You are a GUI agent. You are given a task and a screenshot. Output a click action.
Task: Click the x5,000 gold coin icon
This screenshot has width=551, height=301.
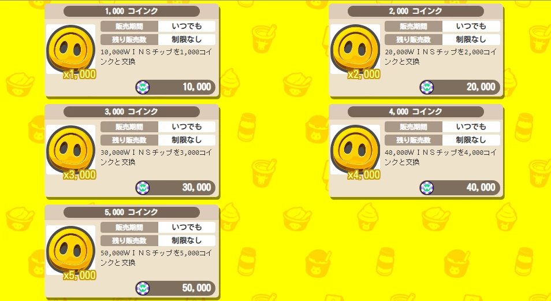pyautogui.click(x=70, y=250)
